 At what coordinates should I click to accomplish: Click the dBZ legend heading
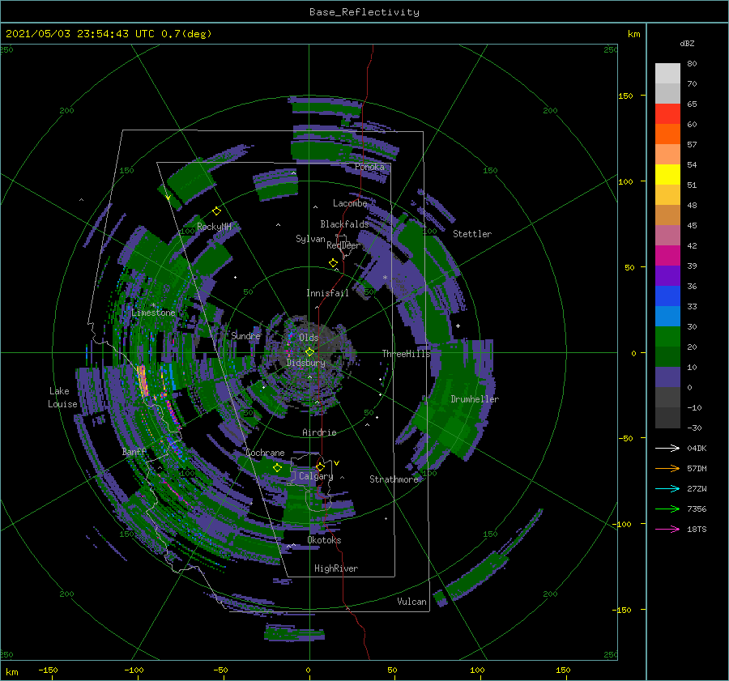tap(687, 43)
